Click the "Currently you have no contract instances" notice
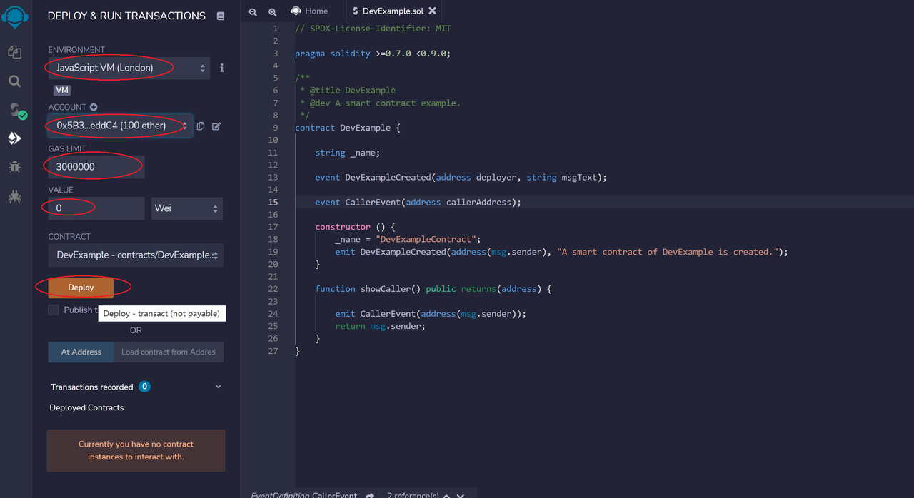Screen dimensions: 914x498 pyautogui.click(x=136, y=450)
